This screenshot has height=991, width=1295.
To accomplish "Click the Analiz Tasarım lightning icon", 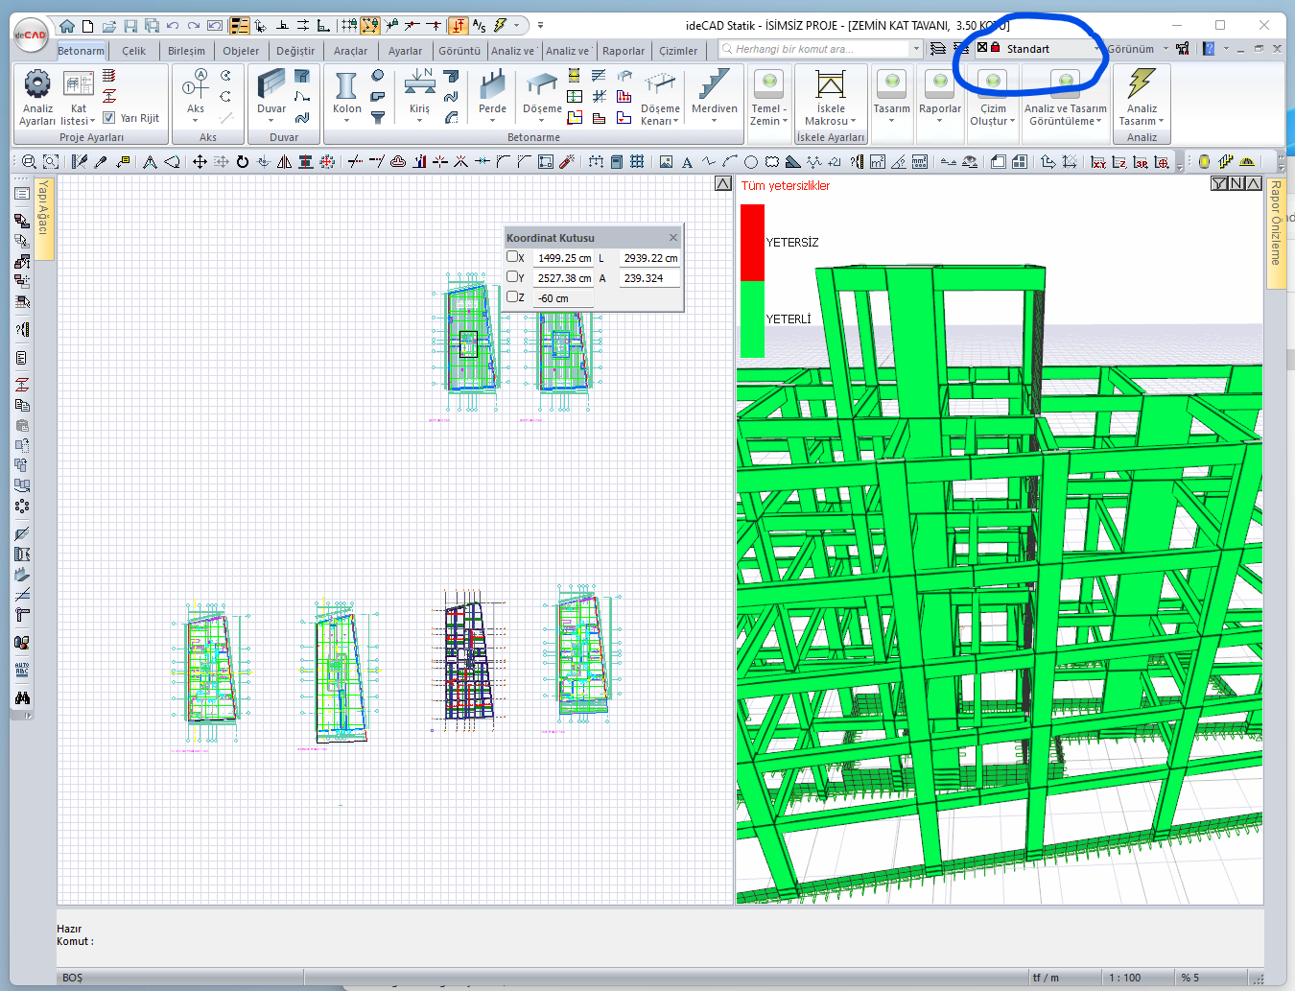I will coord(1142,84).
